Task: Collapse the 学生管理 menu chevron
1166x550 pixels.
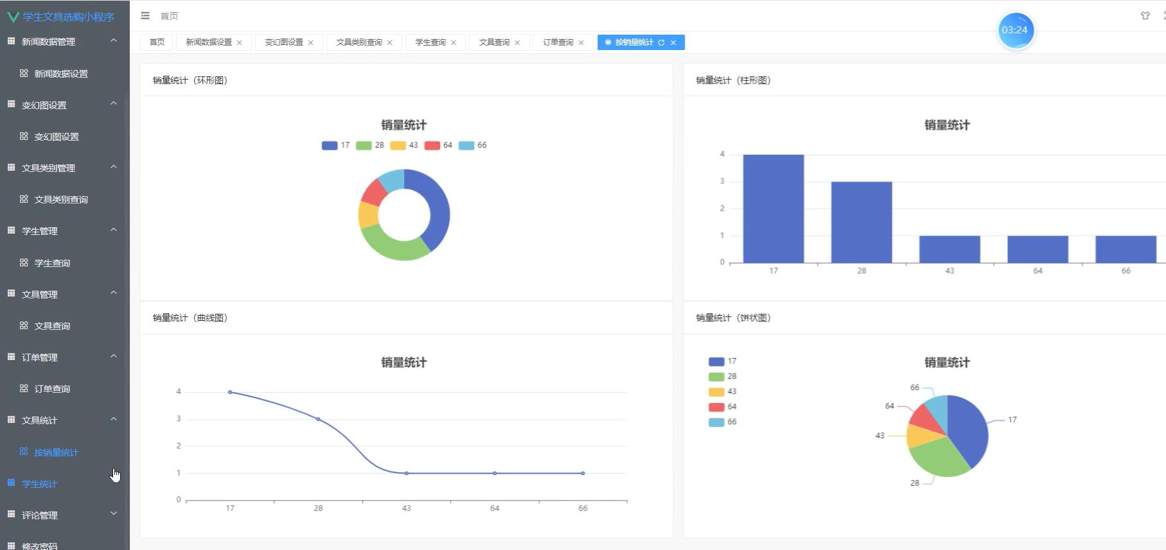Action: 114,230
